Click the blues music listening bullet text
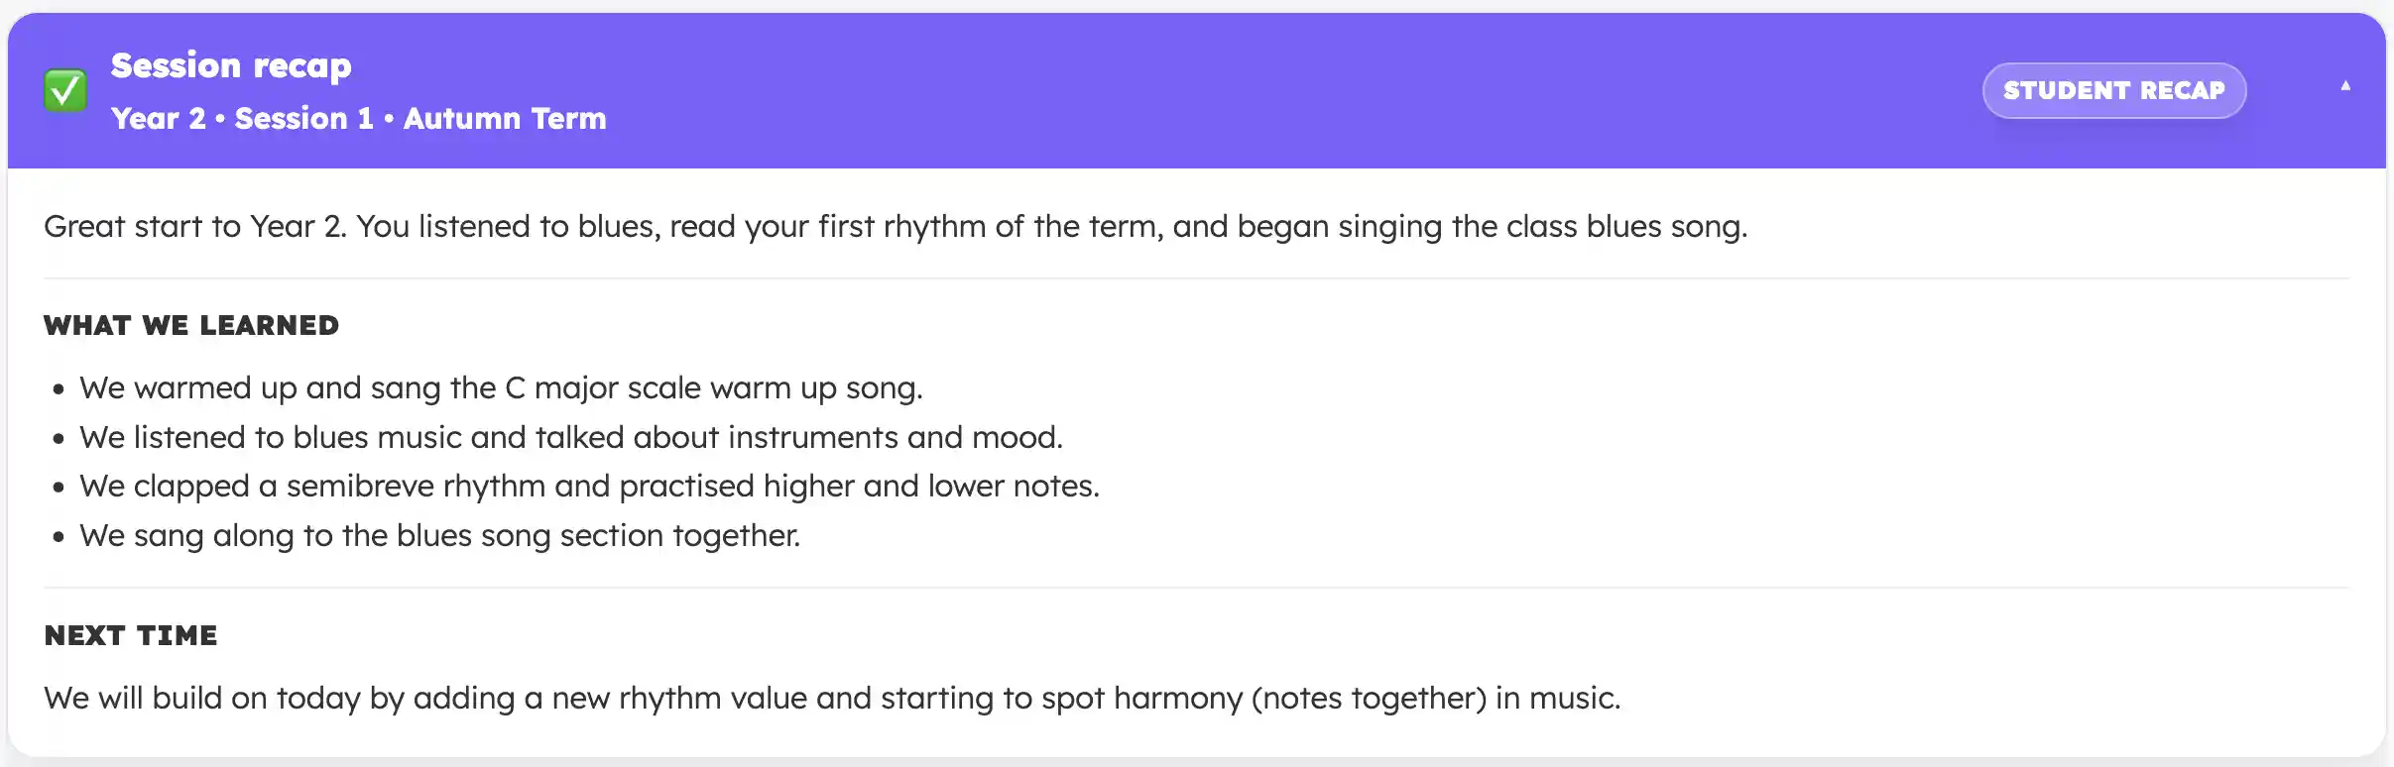 click(570, 438)
